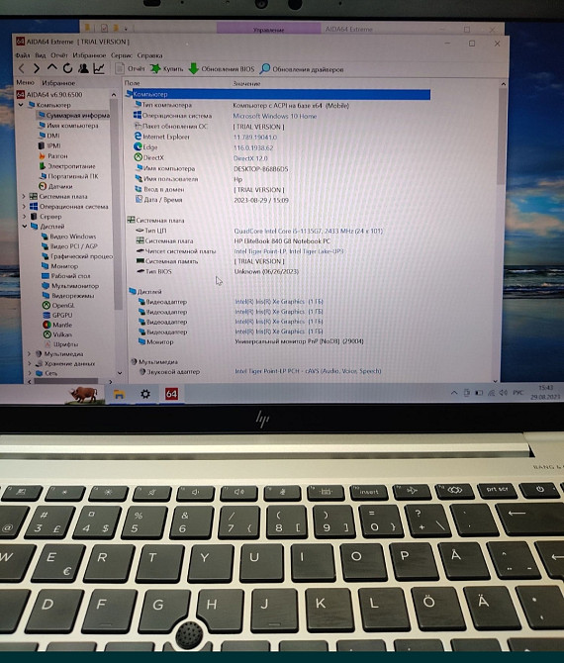
Task: Open the Вид menu
Action: coord(41,55)
